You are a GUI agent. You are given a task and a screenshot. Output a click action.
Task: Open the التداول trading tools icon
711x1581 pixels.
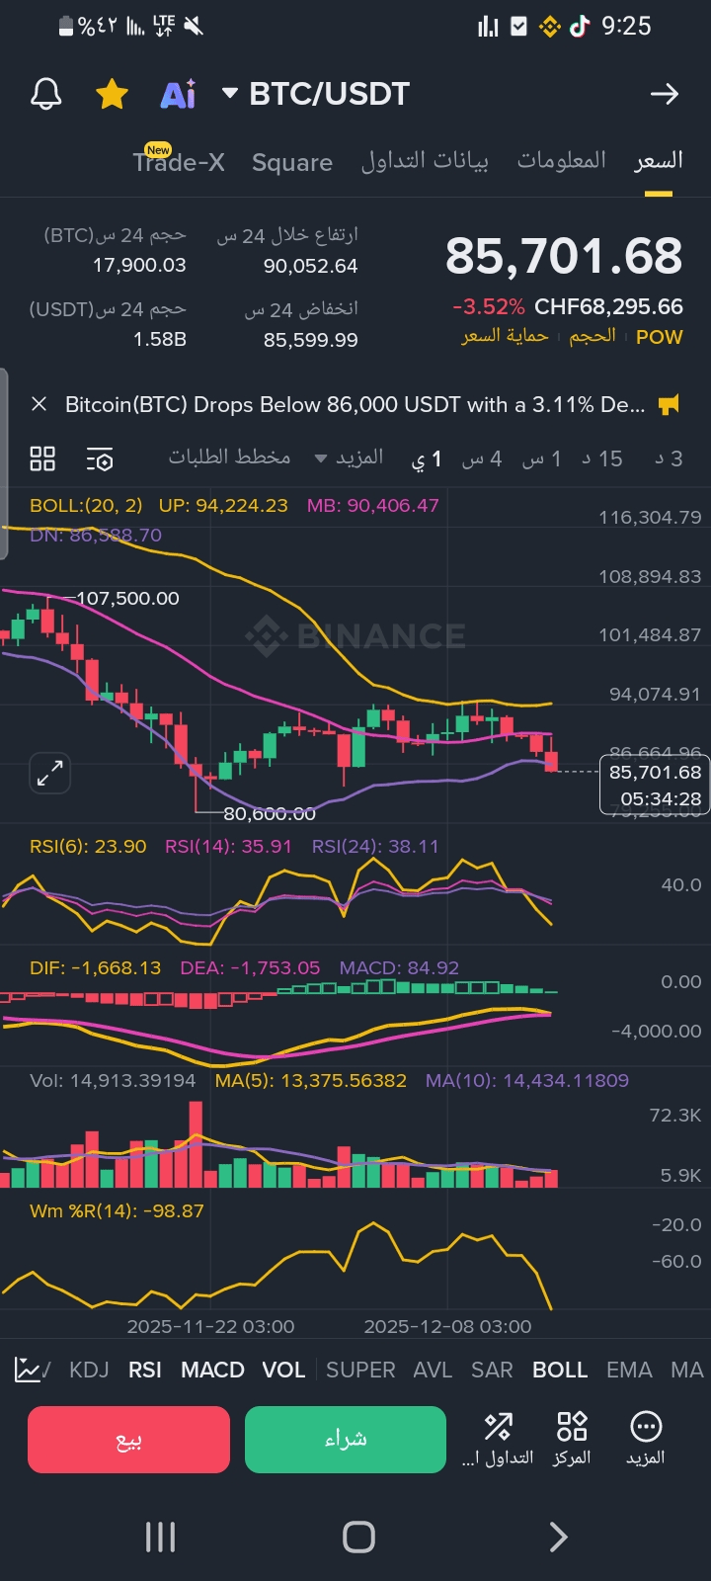pos(498,1439)
